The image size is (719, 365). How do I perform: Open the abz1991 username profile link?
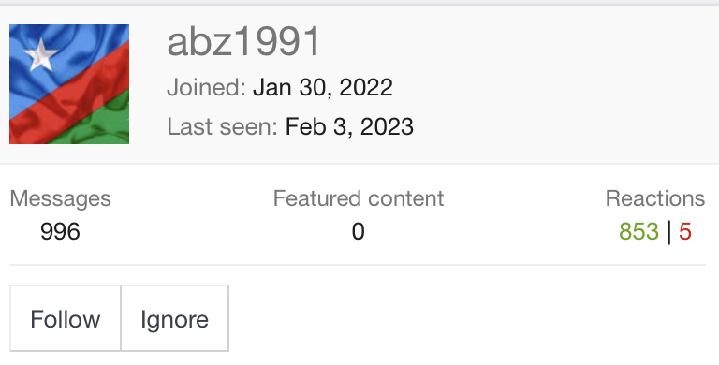point(243,41)
